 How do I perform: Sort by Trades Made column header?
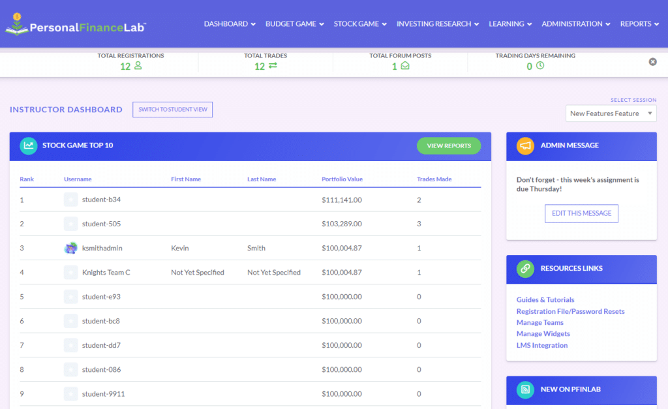coord(434,179)
